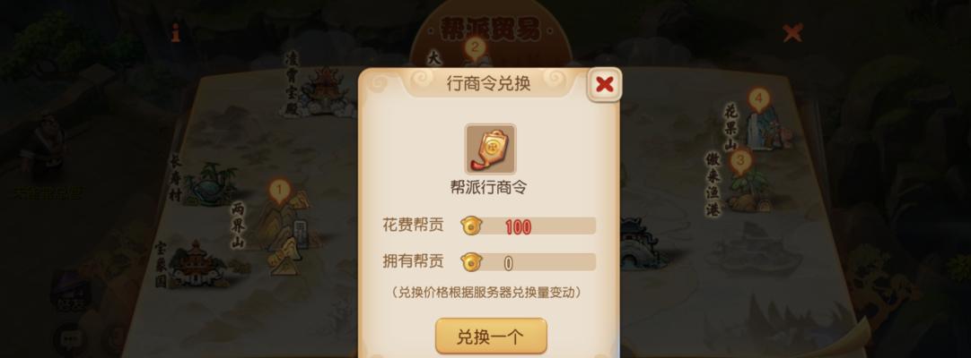Tap the coin icon beside 花费帮贡

point(469,226)
